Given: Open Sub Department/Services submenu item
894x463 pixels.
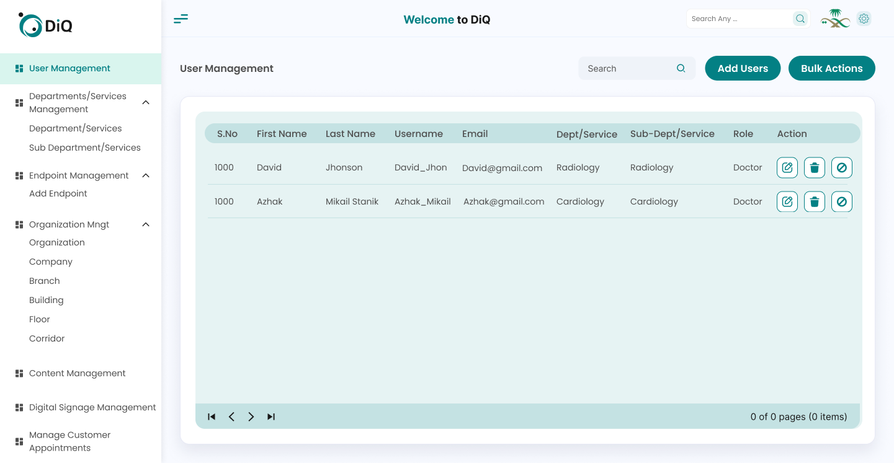Looking at the screenshot, I should [x=85, y=148].
